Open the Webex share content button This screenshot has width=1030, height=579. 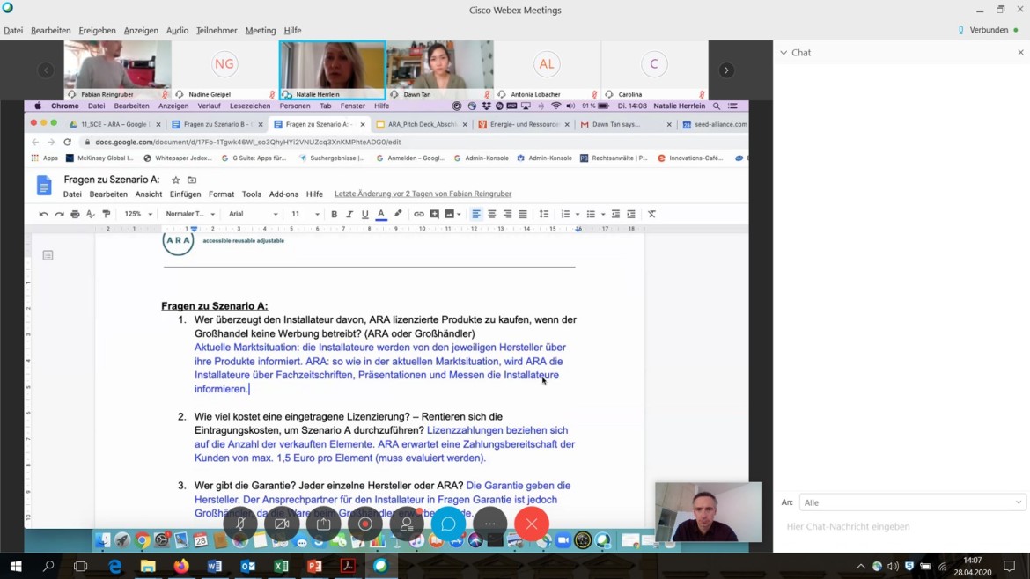click(323, 524)
